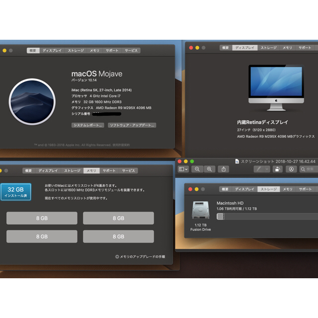
Task: Switch to サービス tab in the Mojave window
Action: [x=131, y=51]
